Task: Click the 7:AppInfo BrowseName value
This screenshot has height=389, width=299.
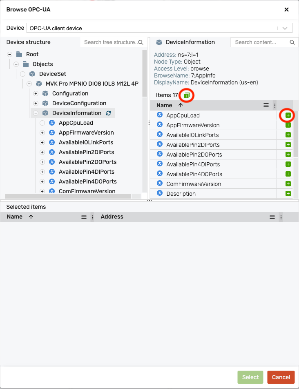Action: 203,75
